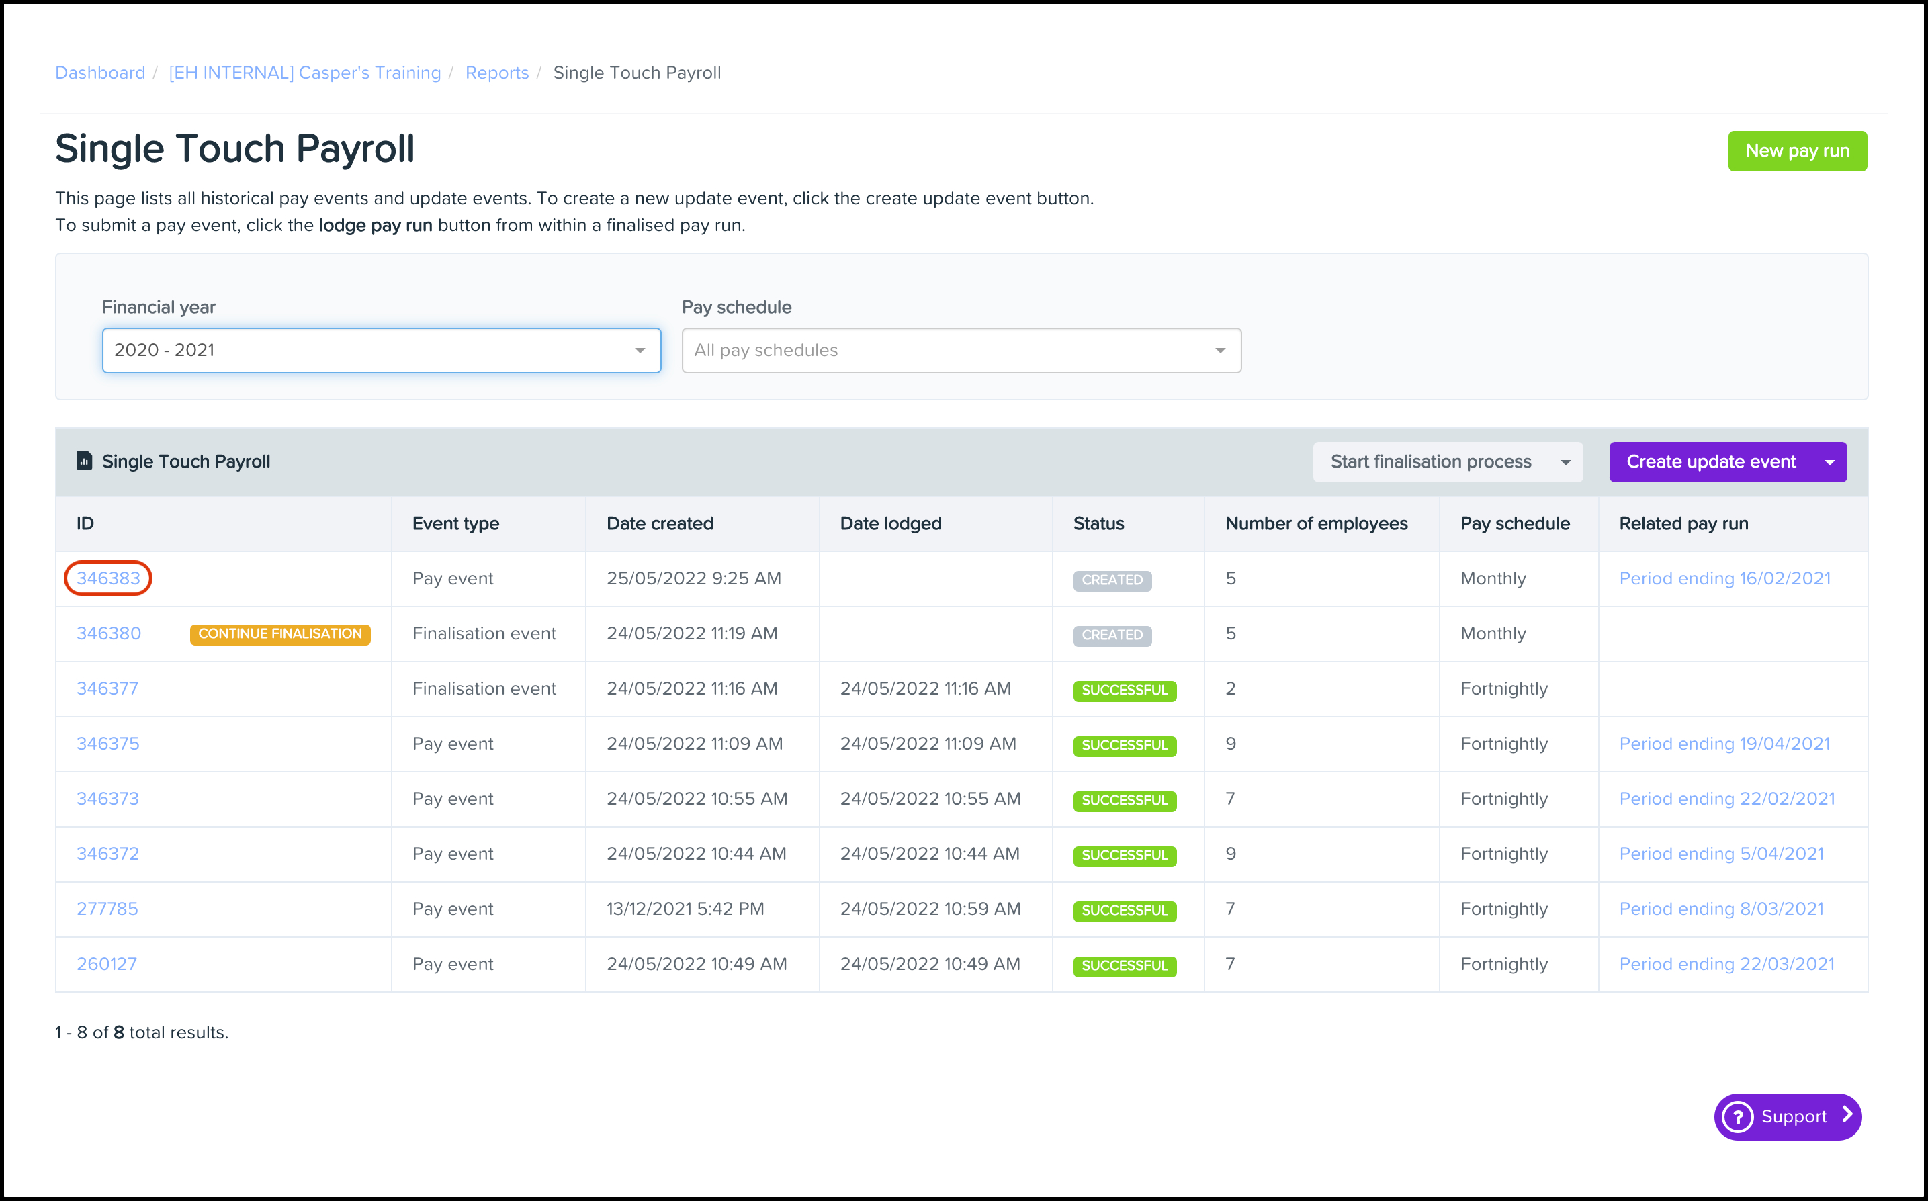
Task: Open the Financial year dropdown
Action: [x=382, y=351]
